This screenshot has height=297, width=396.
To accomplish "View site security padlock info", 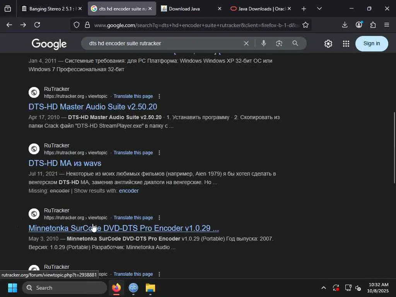I will point(87,25).
